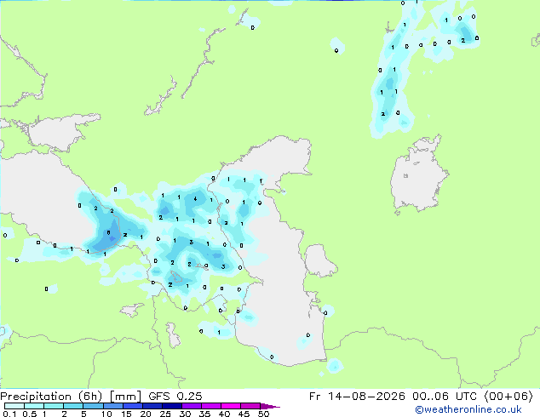Screen dimensions: 540x417
Task: Select the 10 mm legend color swatch
Action: pos(112,406)
